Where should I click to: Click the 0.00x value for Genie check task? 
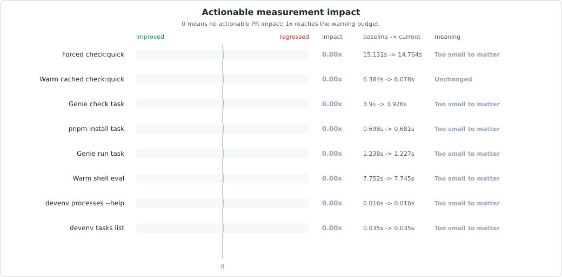pyautogui.click(x=332, y=104)
